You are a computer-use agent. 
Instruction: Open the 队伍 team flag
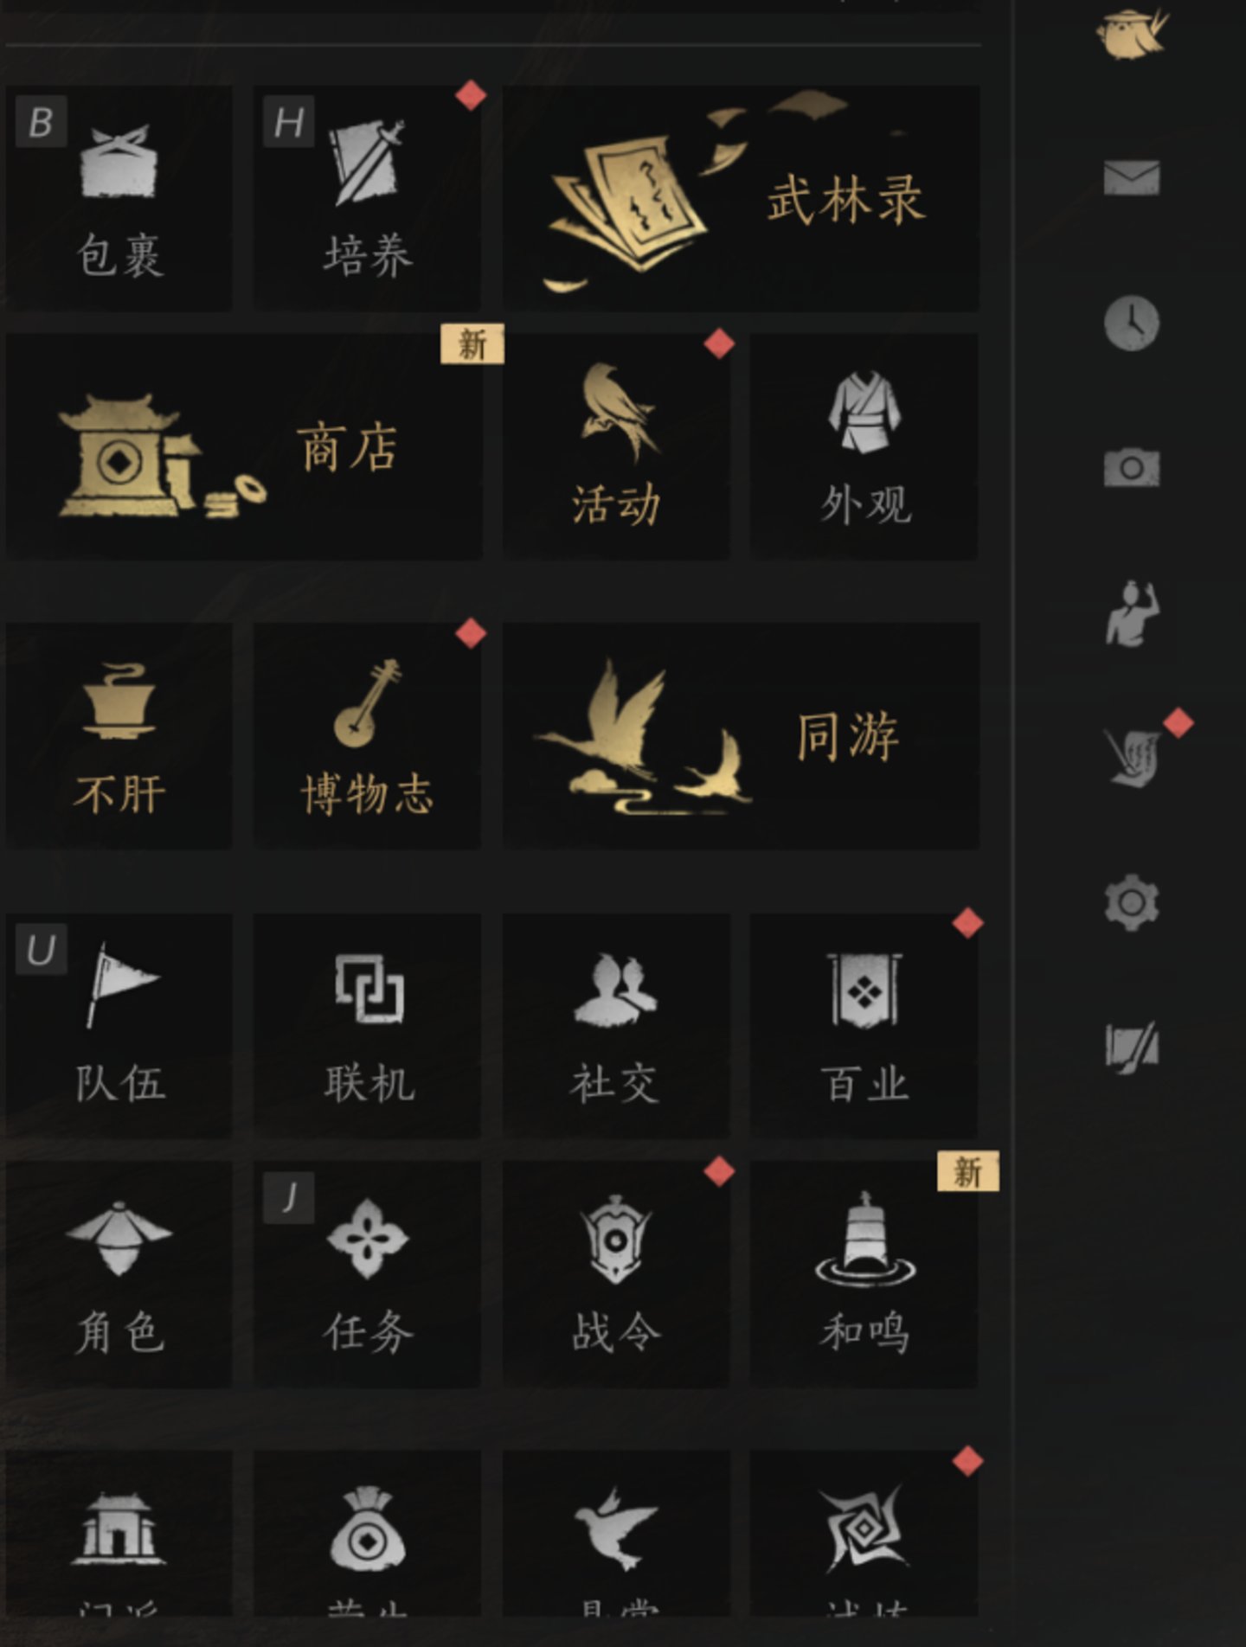[x=119, y=1025]
